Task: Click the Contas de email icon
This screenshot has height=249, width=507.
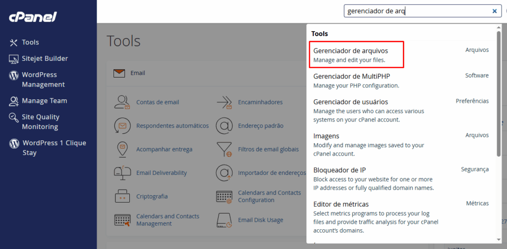Action: (122, 102)
